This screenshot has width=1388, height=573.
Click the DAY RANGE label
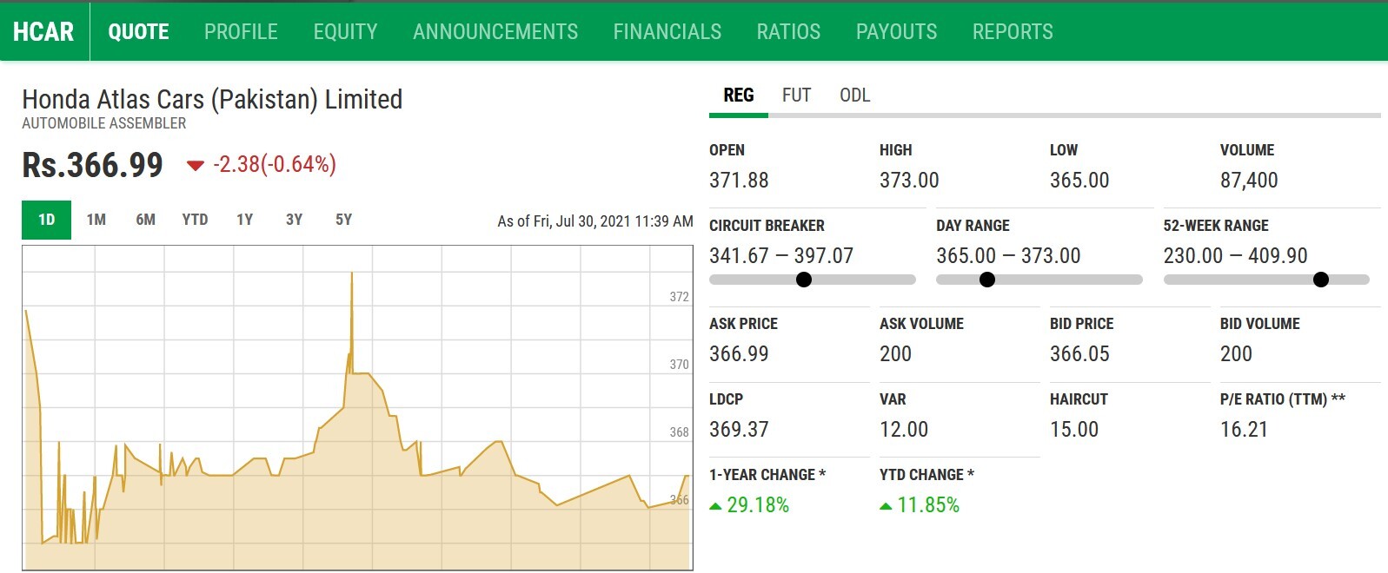973,226
